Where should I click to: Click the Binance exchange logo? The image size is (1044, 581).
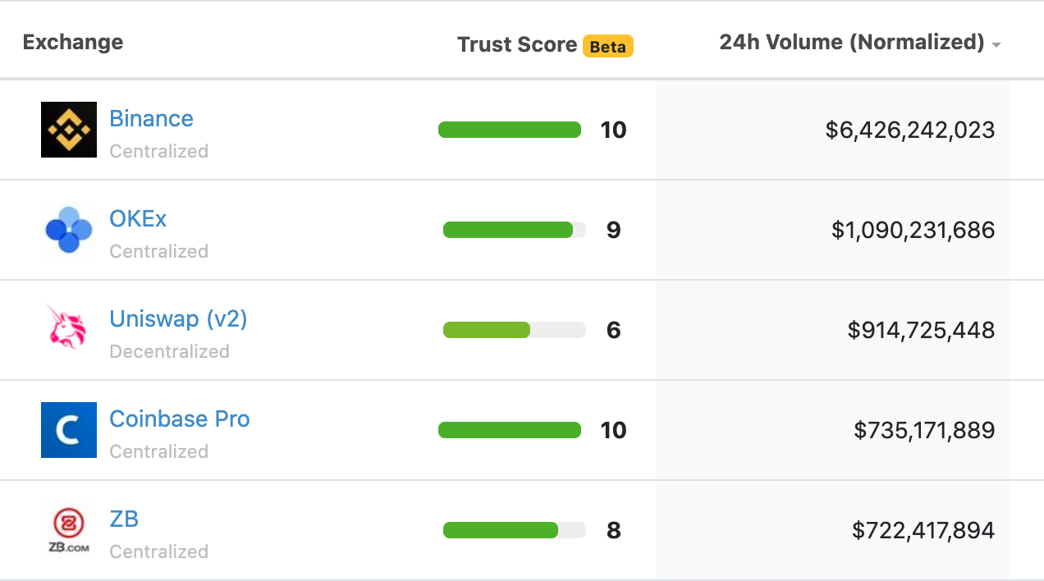click(68, 129)
